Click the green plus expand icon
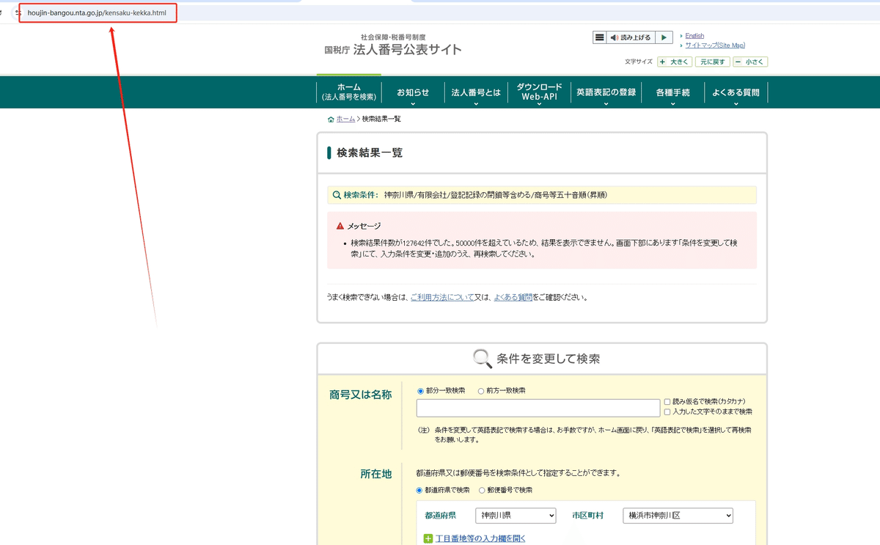The width and height of the screenshot is (880, 545). tap(428, 539)
